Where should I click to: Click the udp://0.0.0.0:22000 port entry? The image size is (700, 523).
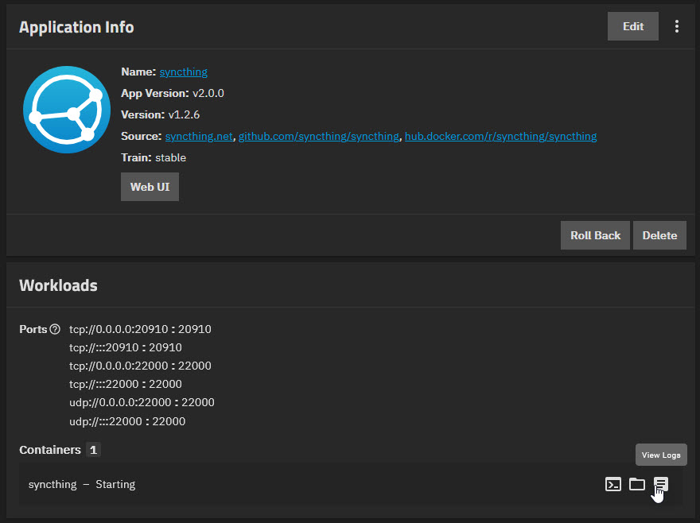(142, 402)
